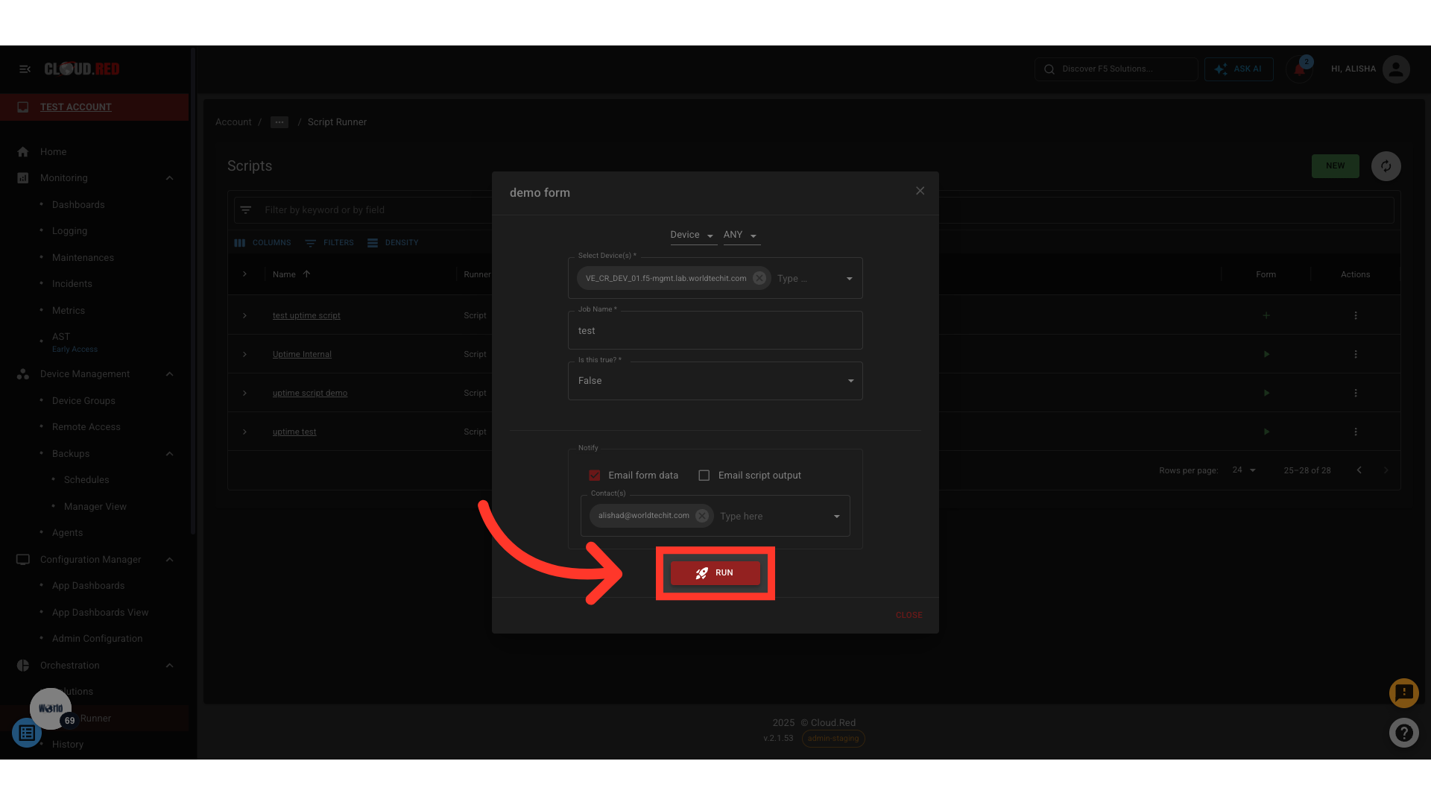Open the 'Is this true?' dropdown

[x=715, y=381]
